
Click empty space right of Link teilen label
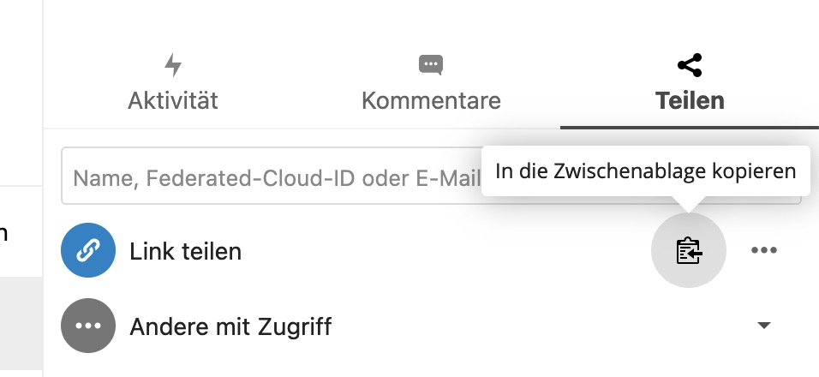428,251
